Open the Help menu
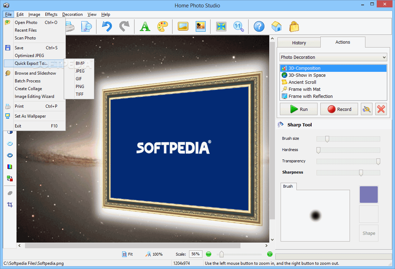 [x=106, y=14]
